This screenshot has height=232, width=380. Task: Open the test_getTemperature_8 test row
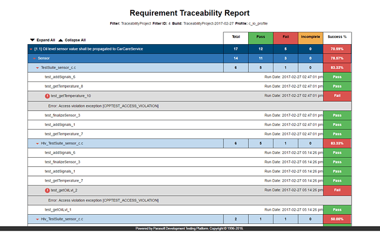64,86
